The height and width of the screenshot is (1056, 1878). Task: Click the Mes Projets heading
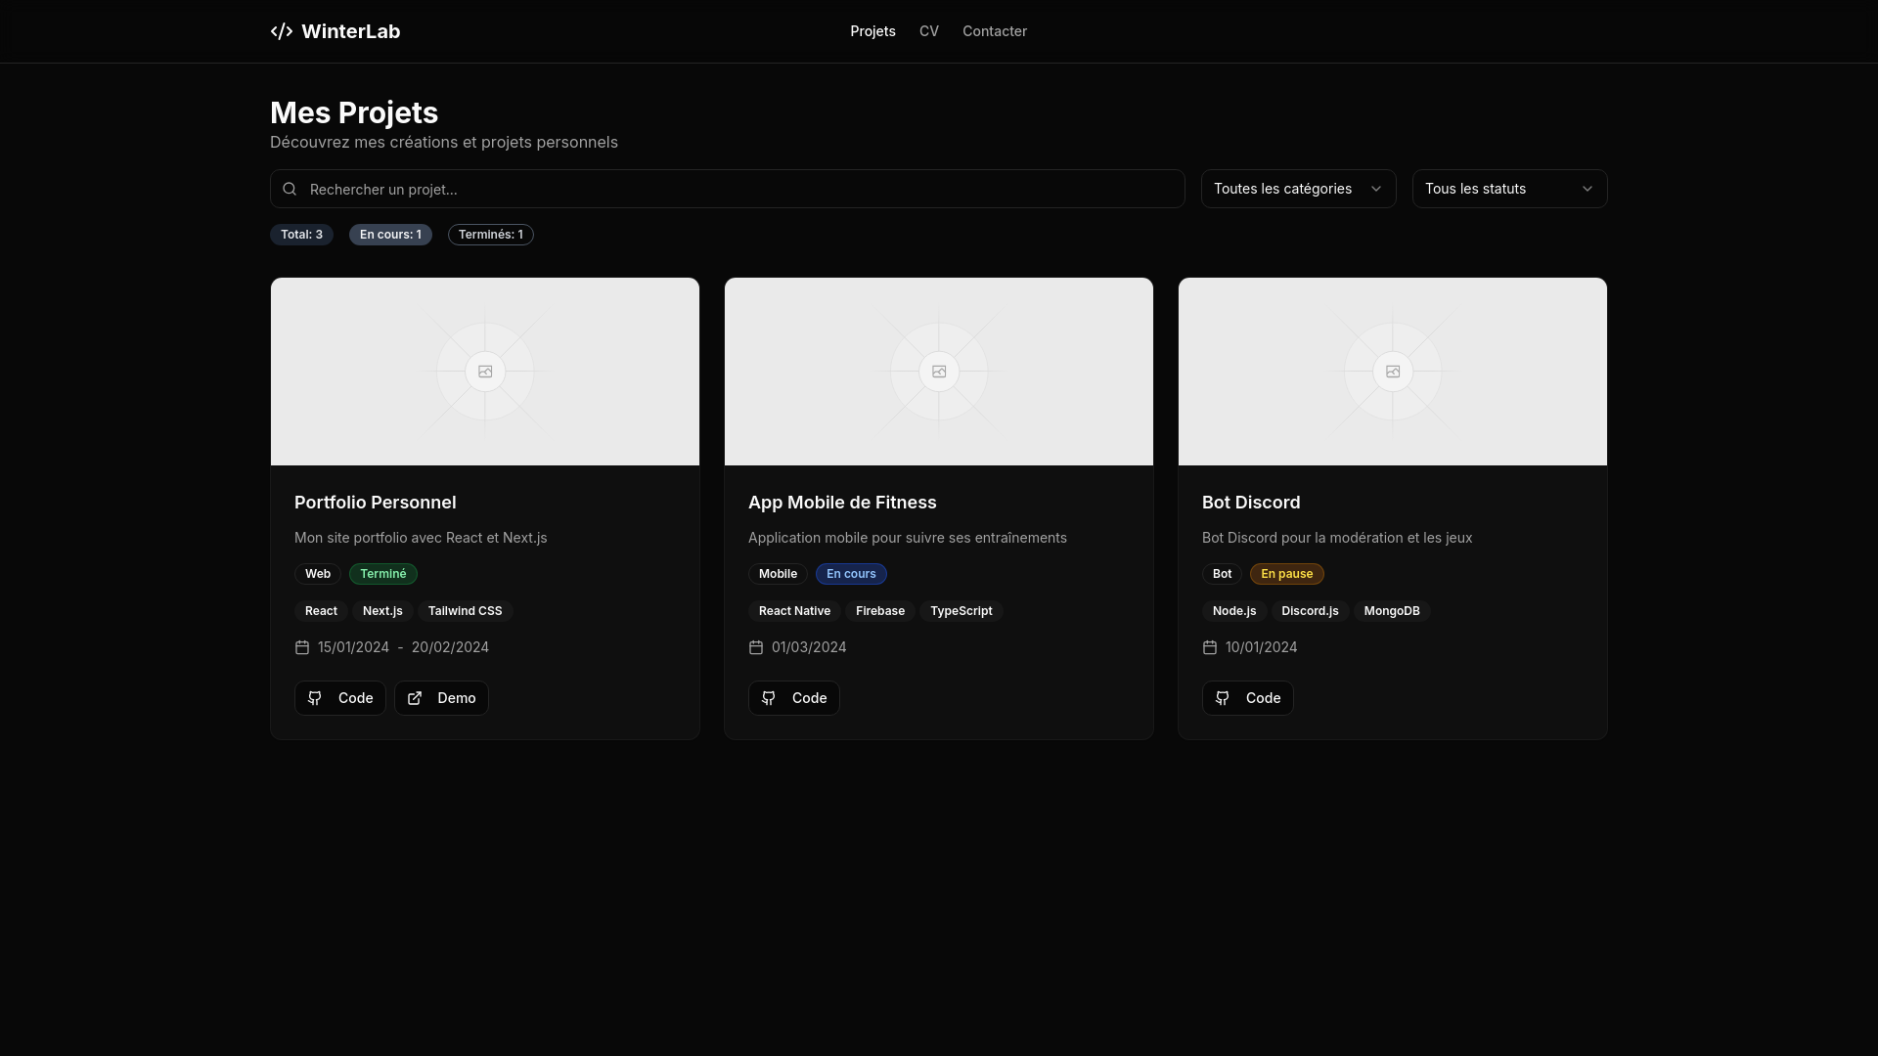pos(354,112)
